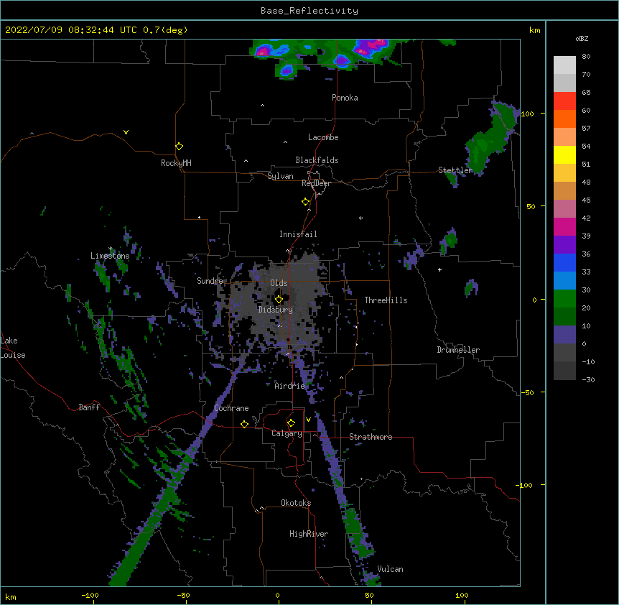Click the Calgary label
The image size is (619, 605).
point(287,433)
